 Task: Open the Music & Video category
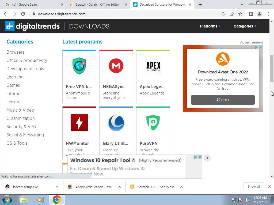point(20,110)
